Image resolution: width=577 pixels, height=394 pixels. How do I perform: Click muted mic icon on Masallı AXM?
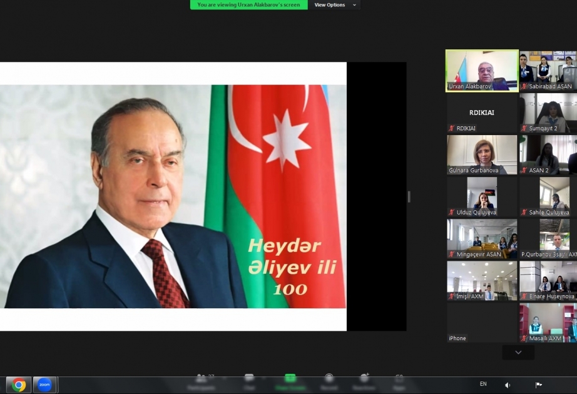tap(524, 338)
